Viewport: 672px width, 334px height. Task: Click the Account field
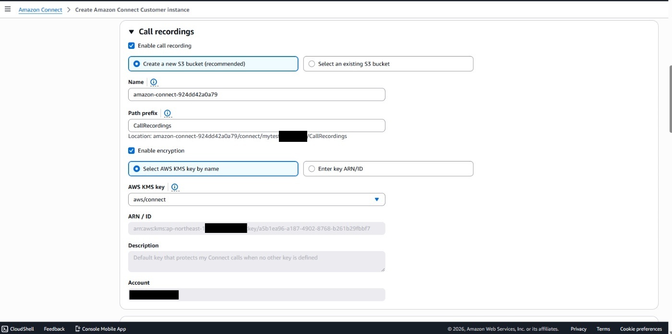coord(256,295)
